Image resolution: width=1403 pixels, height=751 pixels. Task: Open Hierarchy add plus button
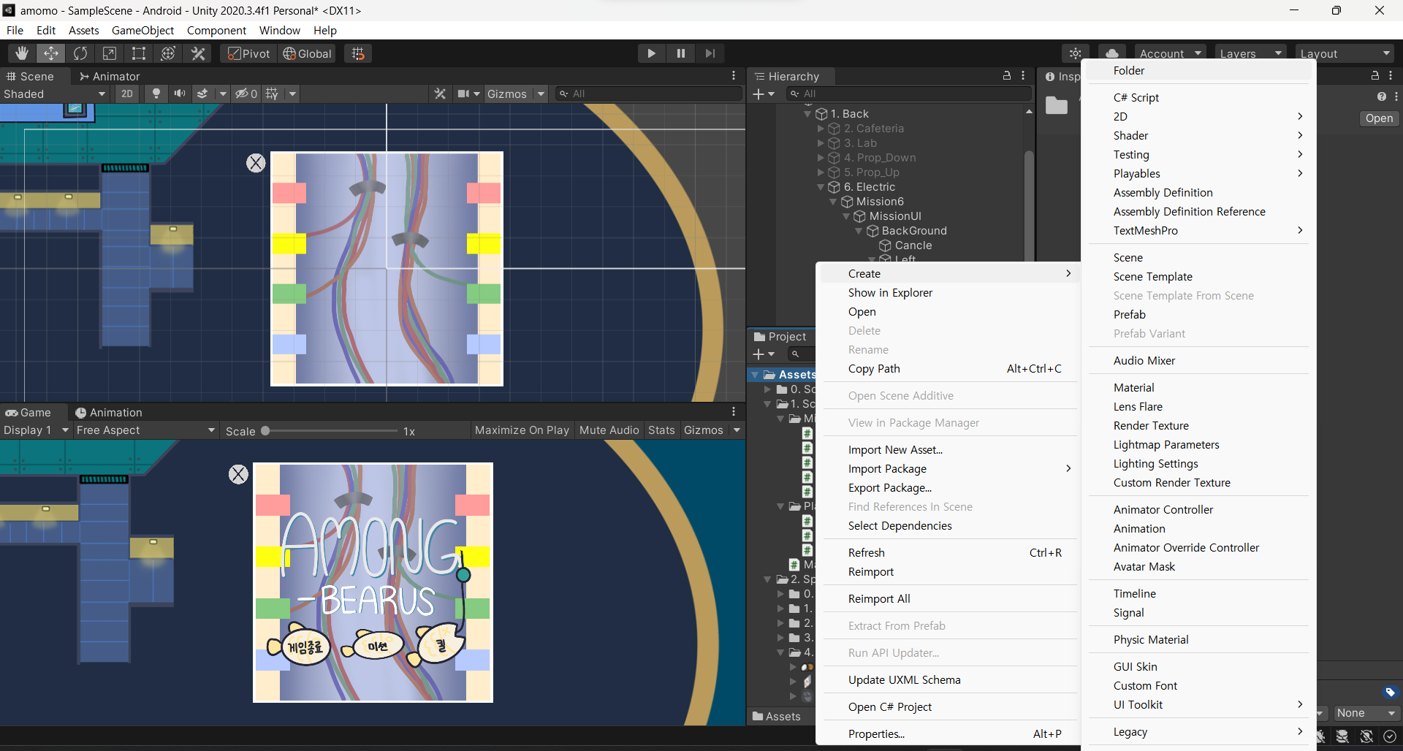point(764,94)
